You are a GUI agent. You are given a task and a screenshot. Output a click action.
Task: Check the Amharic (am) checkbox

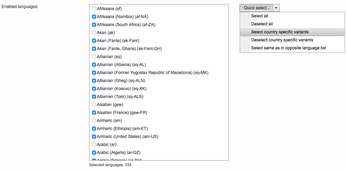tap(94, 121)
